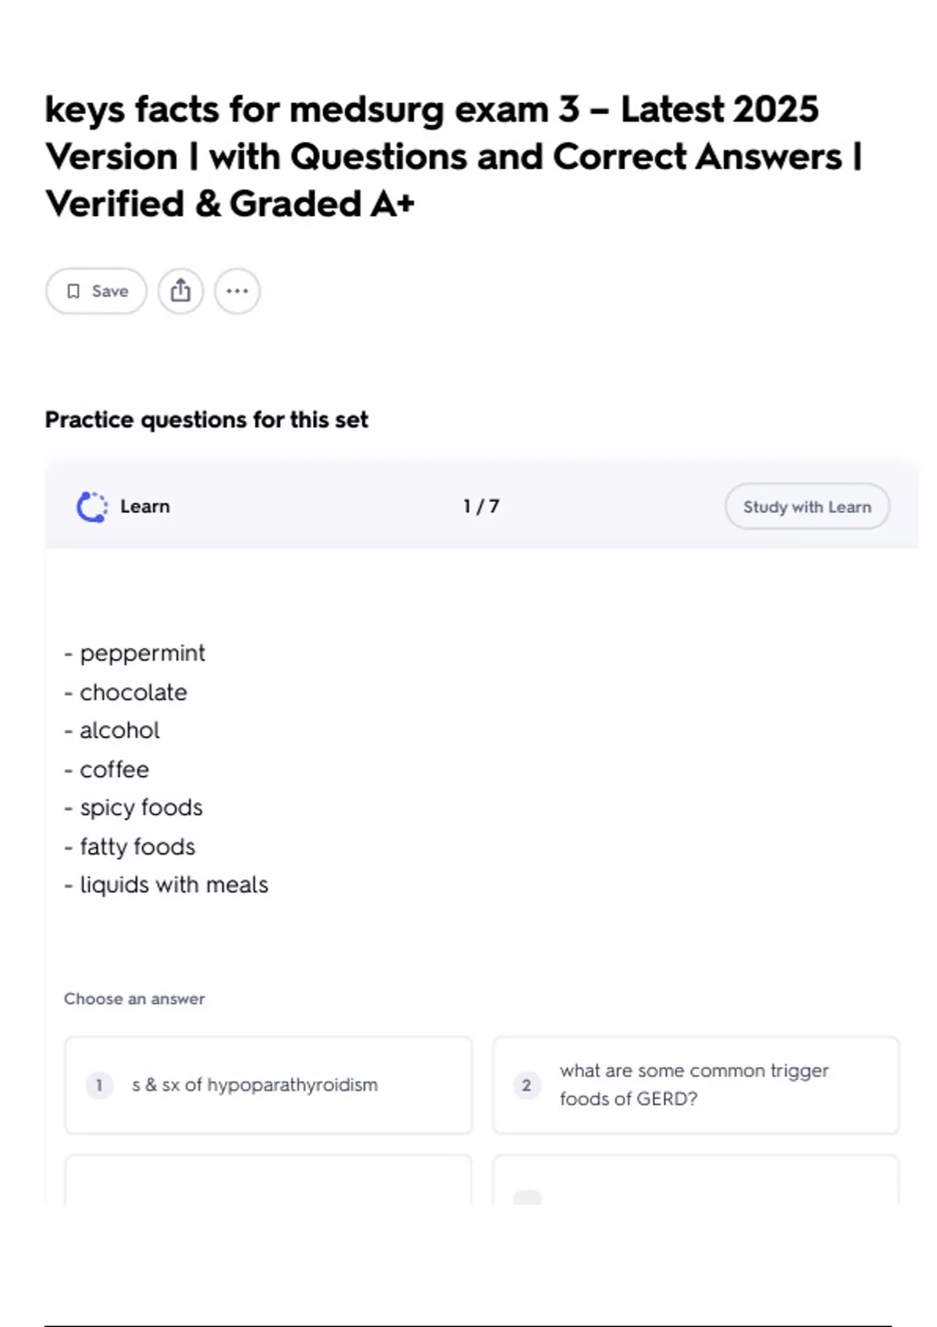Click the share icon button
This screenshot has height=1327, width=937.
tap(180, 291)
